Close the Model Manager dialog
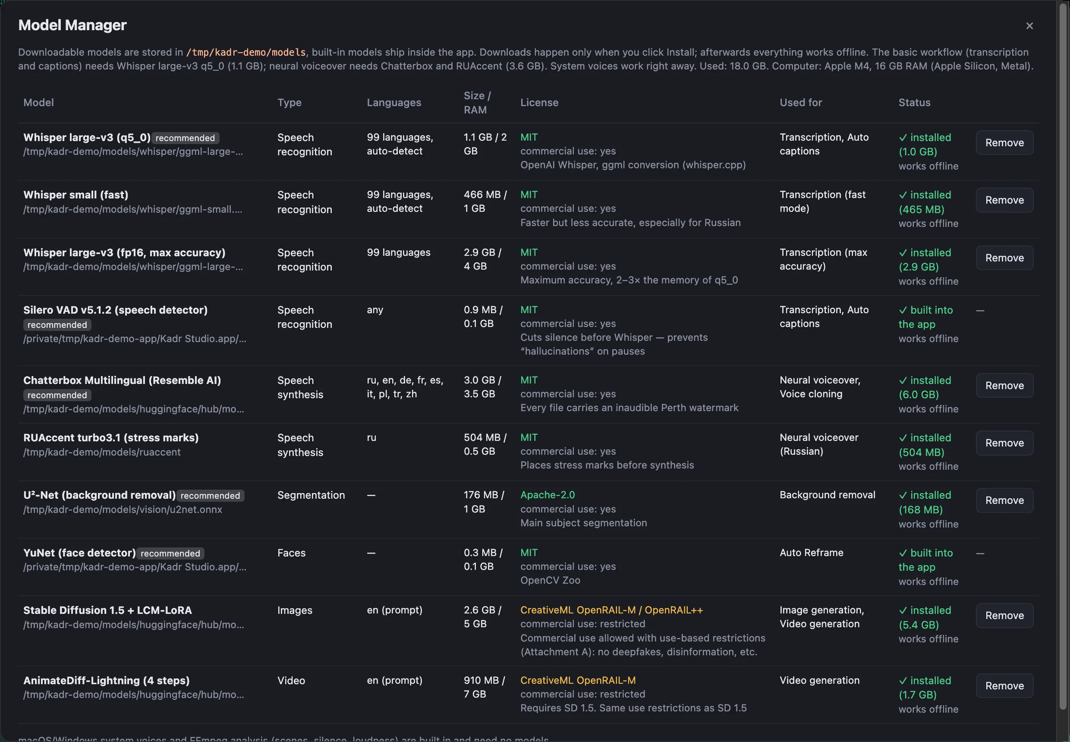Viewport: 1070px width, 742px height. 1029,26
